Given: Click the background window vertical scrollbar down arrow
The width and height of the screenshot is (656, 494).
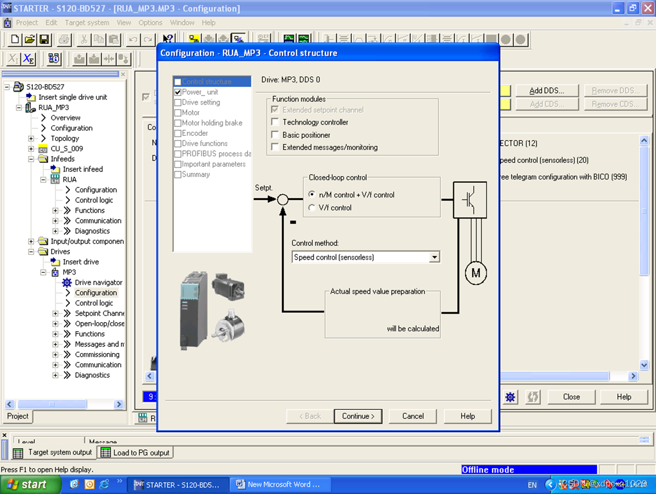Looking at the screenshot, I should click(x=645, y=364).
